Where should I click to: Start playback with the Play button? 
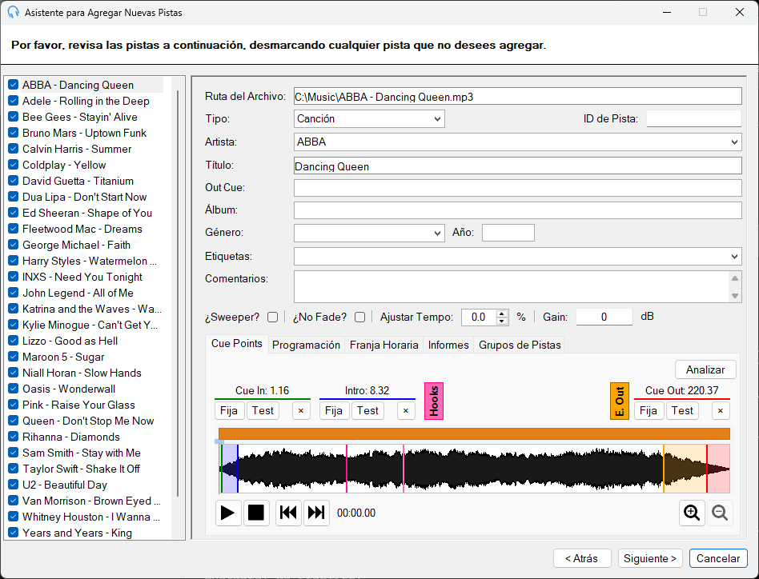coord(228,513)
